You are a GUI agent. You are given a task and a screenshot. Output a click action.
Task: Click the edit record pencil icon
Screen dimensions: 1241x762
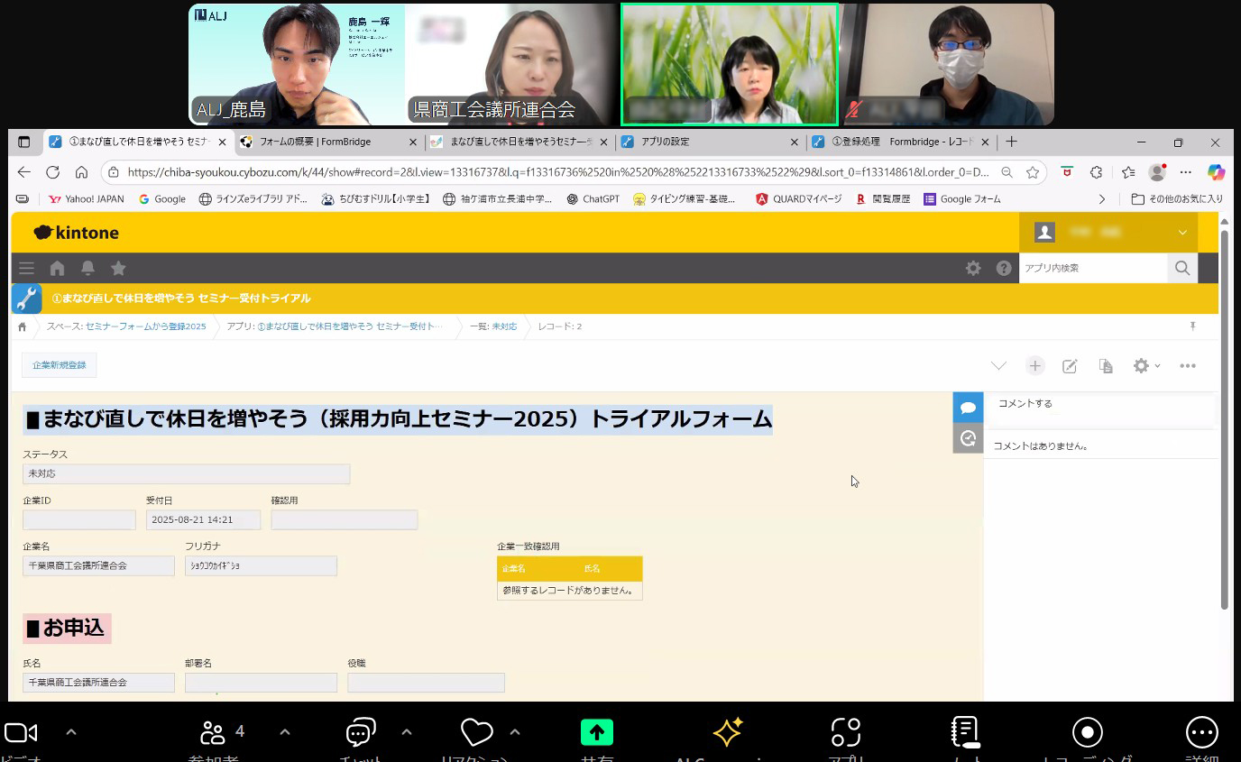pos(1070,365)
